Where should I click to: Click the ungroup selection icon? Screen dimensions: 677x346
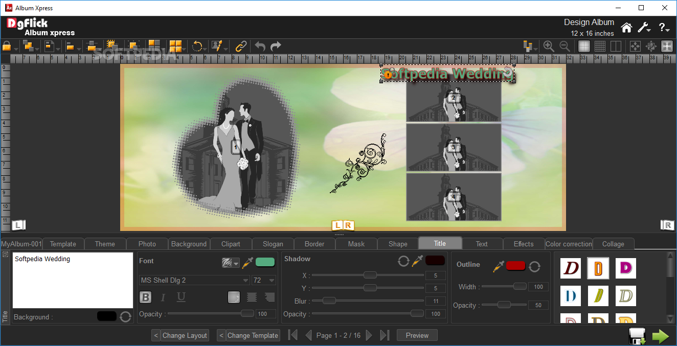pos(132,46)
